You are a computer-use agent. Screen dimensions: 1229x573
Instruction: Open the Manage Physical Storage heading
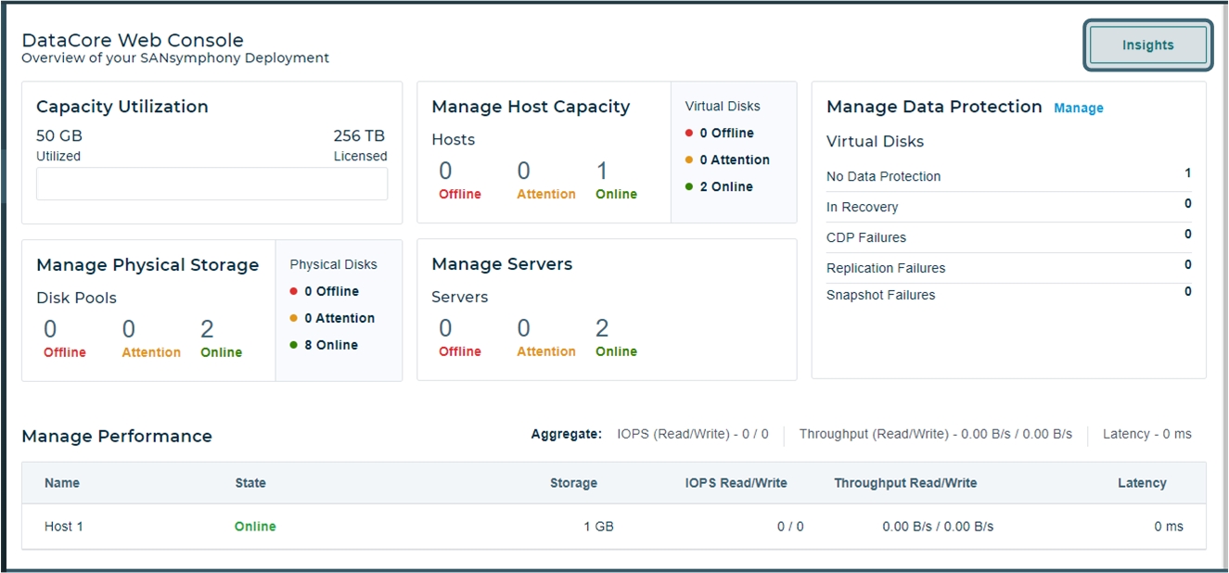click(147, 265)
